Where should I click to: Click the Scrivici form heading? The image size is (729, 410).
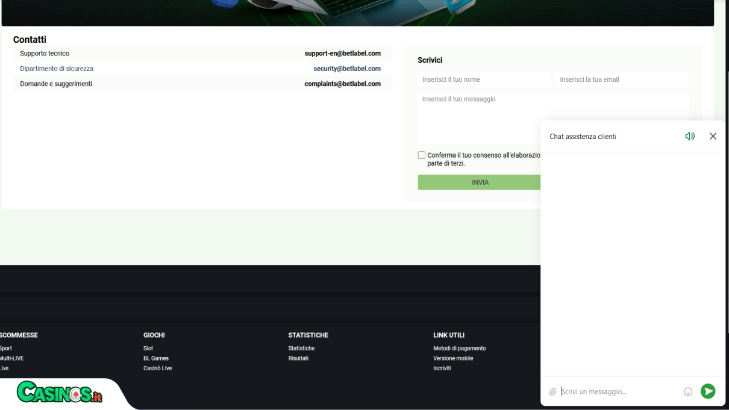coord(430,60)
